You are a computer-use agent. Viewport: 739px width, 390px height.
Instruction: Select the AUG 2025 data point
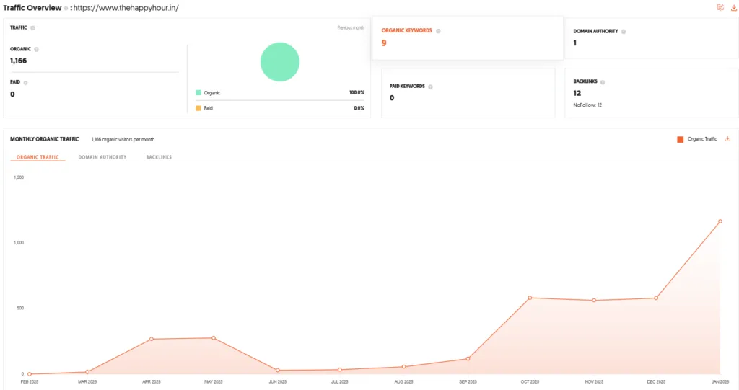pos(403,366)
